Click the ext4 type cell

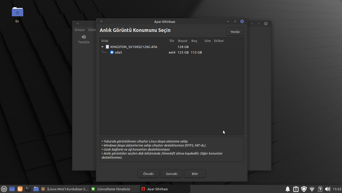(x=172, y=53)
